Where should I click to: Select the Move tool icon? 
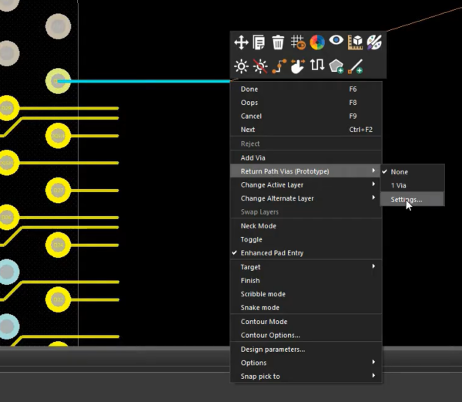coord(241,42)
